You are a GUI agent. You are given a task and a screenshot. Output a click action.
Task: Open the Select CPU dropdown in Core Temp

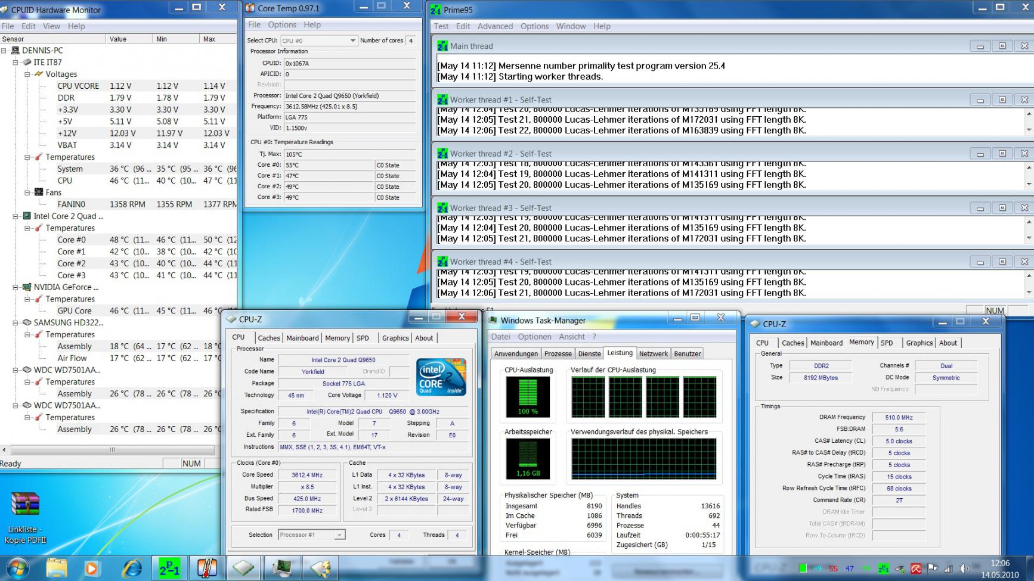(x=352, y=41)
